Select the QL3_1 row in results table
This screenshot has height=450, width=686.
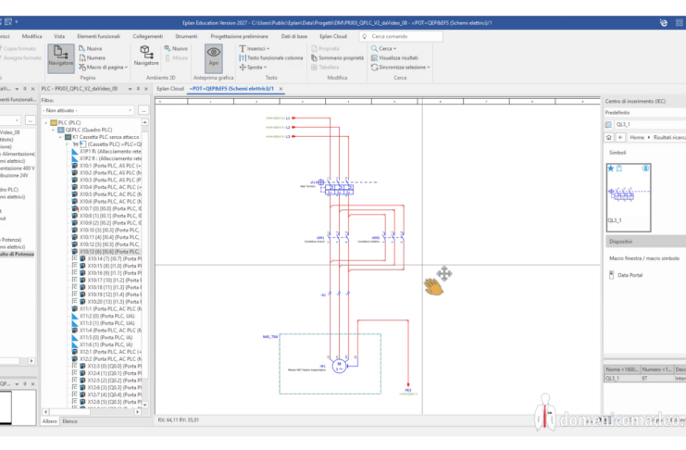pyautogui.click(x=645, y=378)
